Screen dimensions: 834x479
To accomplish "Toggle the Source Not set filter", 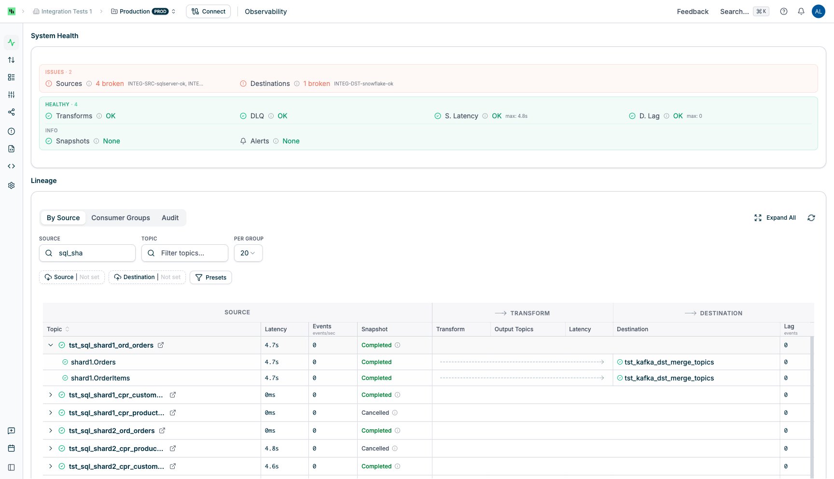I will click(x=72, y=277).
